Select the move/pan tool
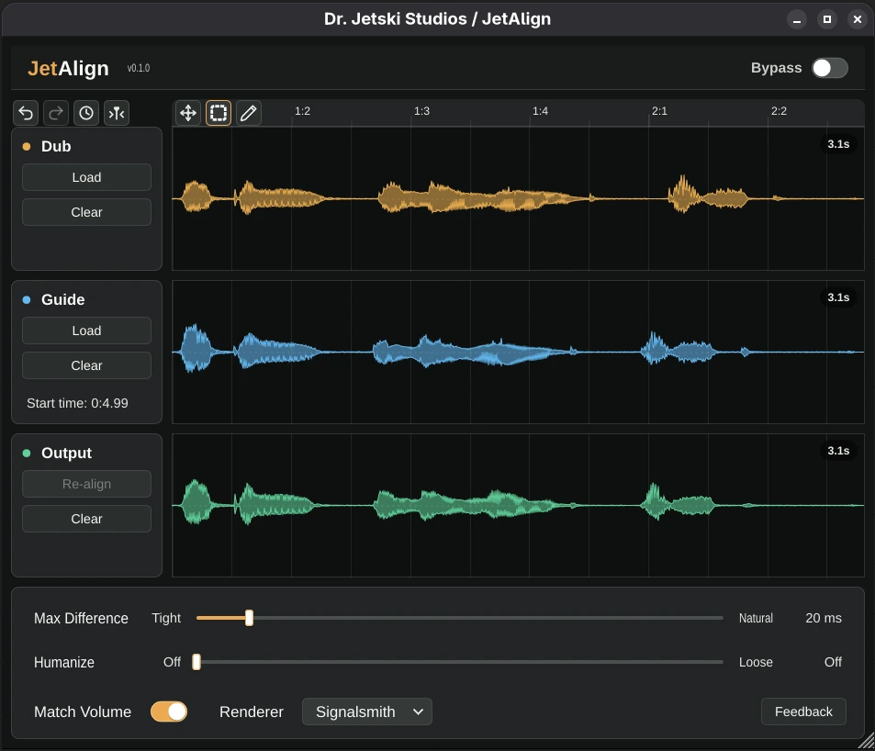 188,113
